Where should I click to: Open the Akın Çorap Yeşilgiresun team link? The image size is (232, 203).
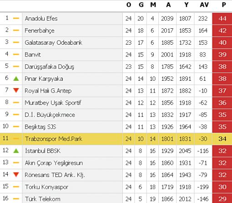click(x=54, y=163)
